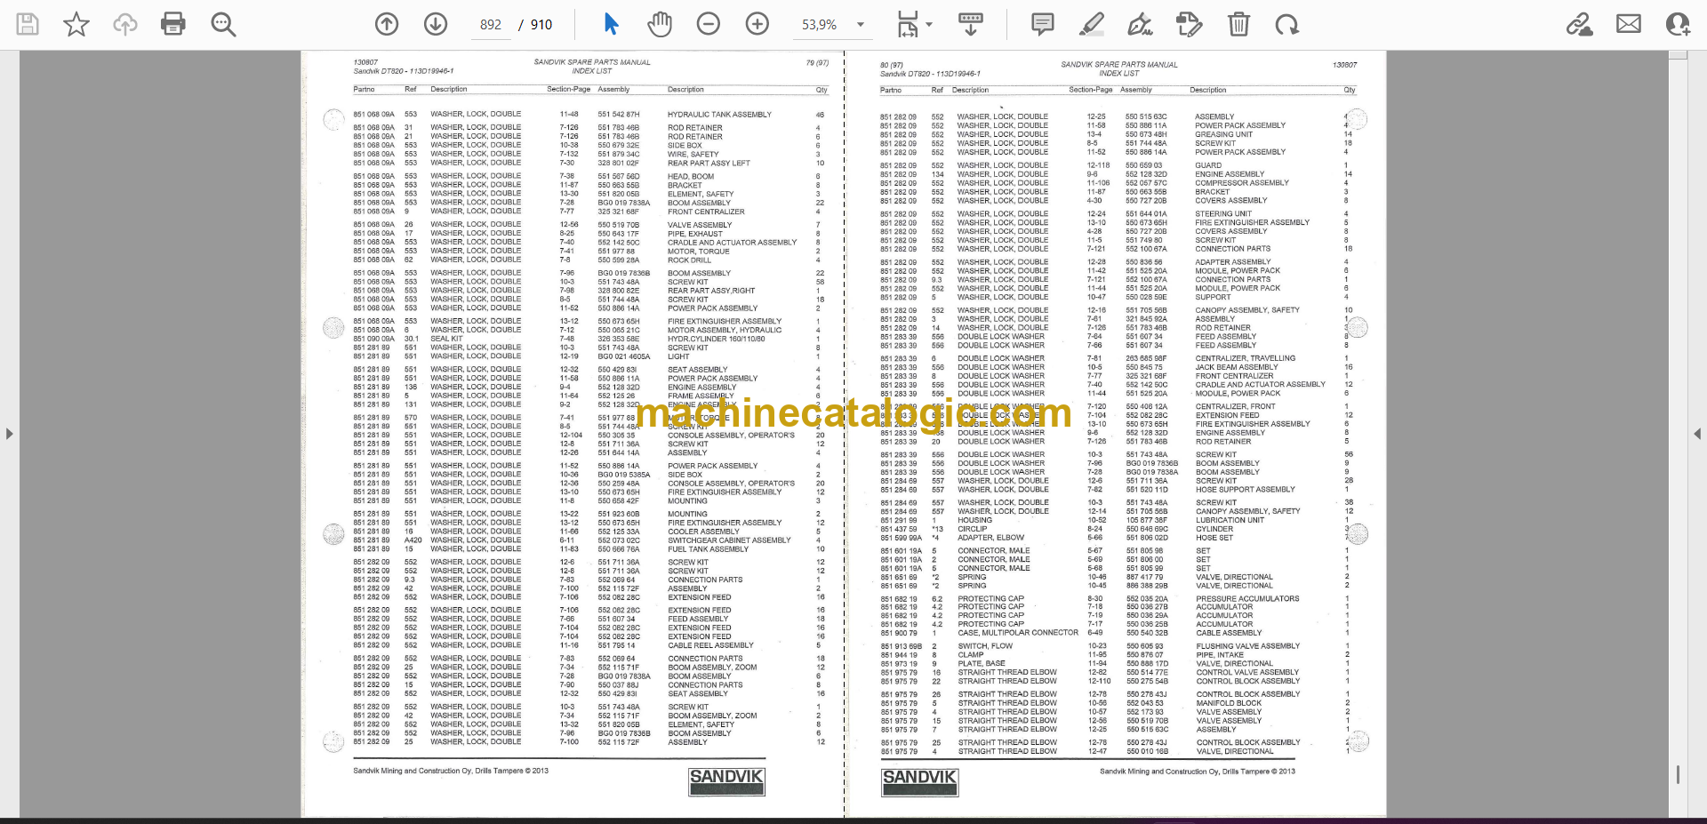Zoom out with the minus button

pyautogui.click(x=709, y=24)
